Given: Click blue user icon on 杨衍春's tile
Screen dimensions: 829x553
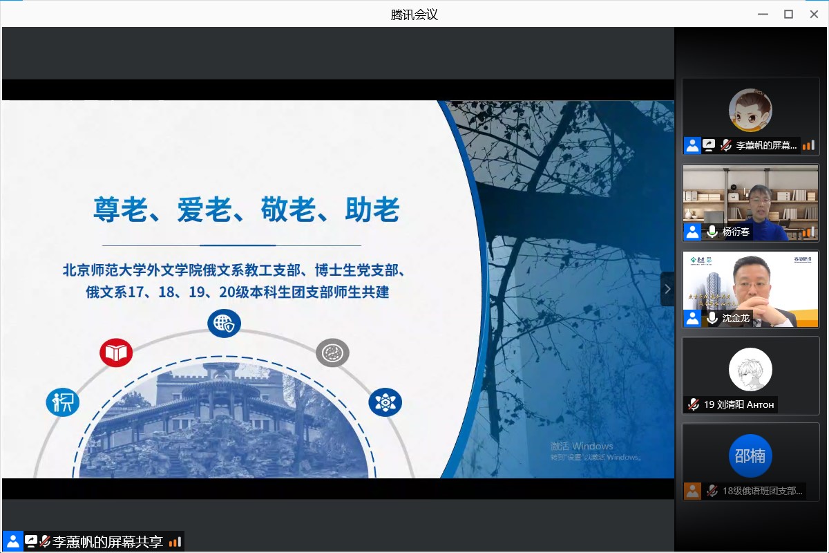Looking at the screenshot, I should [x=692, y=232].
